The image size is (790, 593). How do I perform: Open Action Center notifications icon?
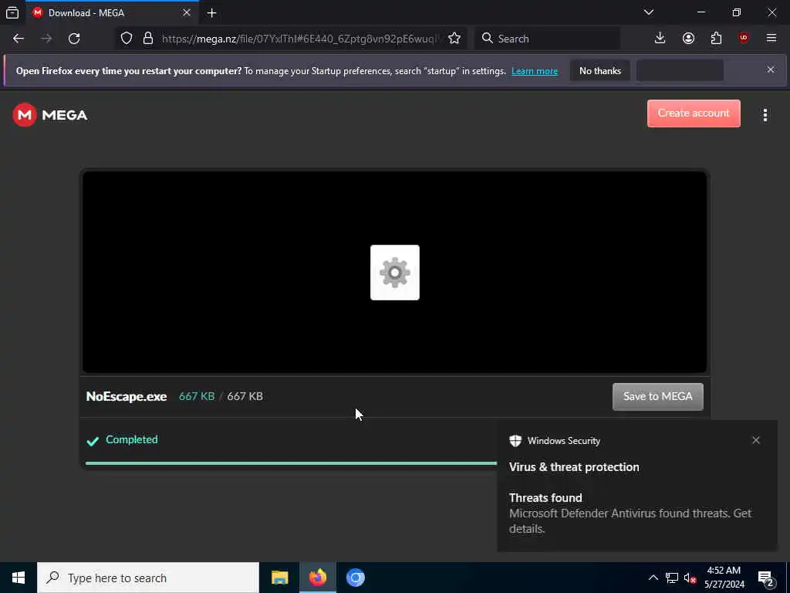pyautogui.click(x=766, y=579)
